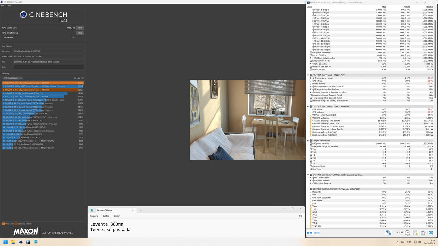Select the Intel Xeon W-3265M ranking row
The image size is (438, 246).
(x=43, y=93)
